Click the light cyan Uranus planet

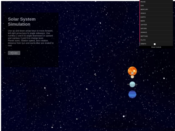tap(132, 84)
